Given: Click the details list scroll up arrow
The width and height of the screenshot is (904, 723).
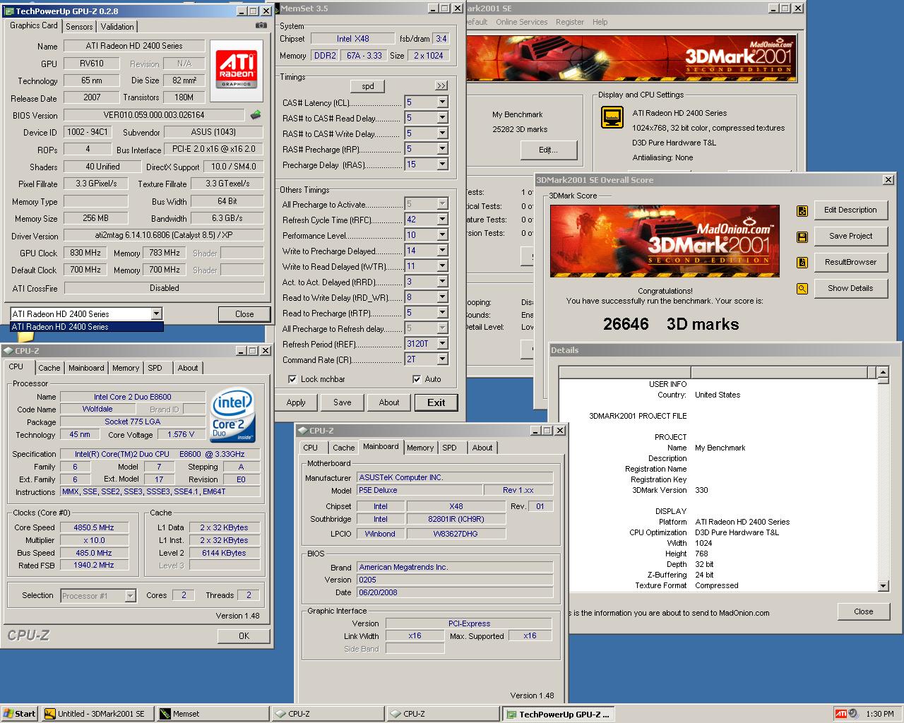Looking at the screenshot, I should point(883,372).
